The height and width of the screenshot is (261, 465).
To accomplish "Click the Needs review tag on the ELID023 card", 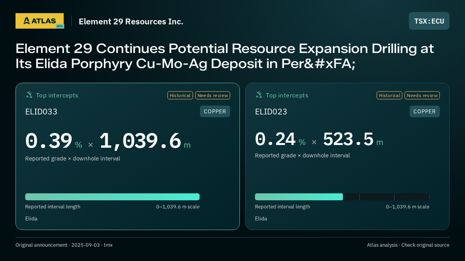I will pos(422,95).
